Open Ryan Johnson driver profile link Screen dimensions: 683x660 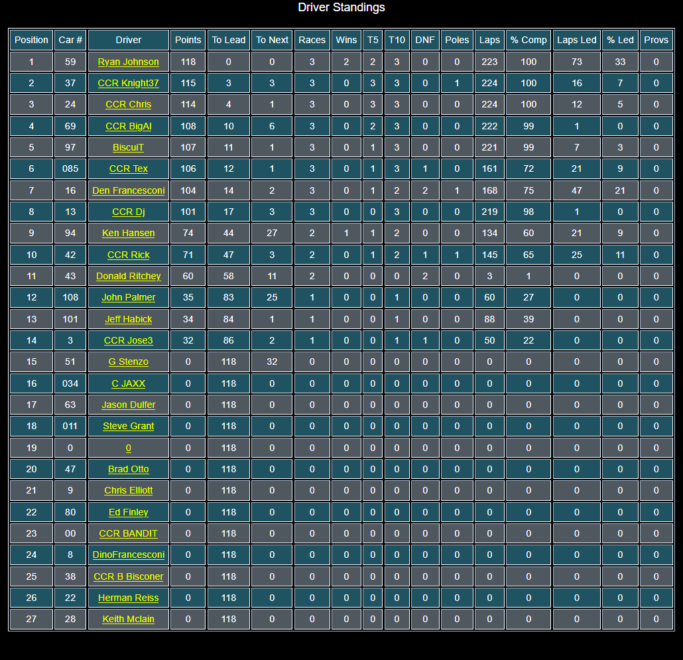tap(128, 62)
